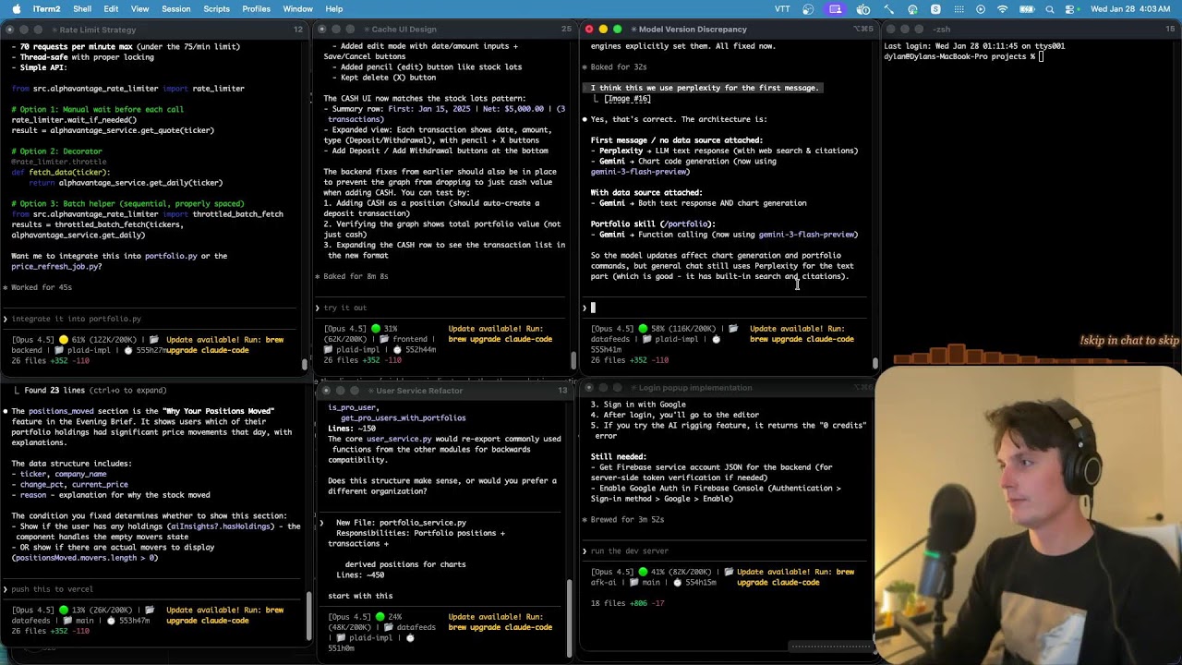This screenshot has height=665, width=1182.
Task: Open the Window menu
Action: pyautogui.click(x=297, y=9)
